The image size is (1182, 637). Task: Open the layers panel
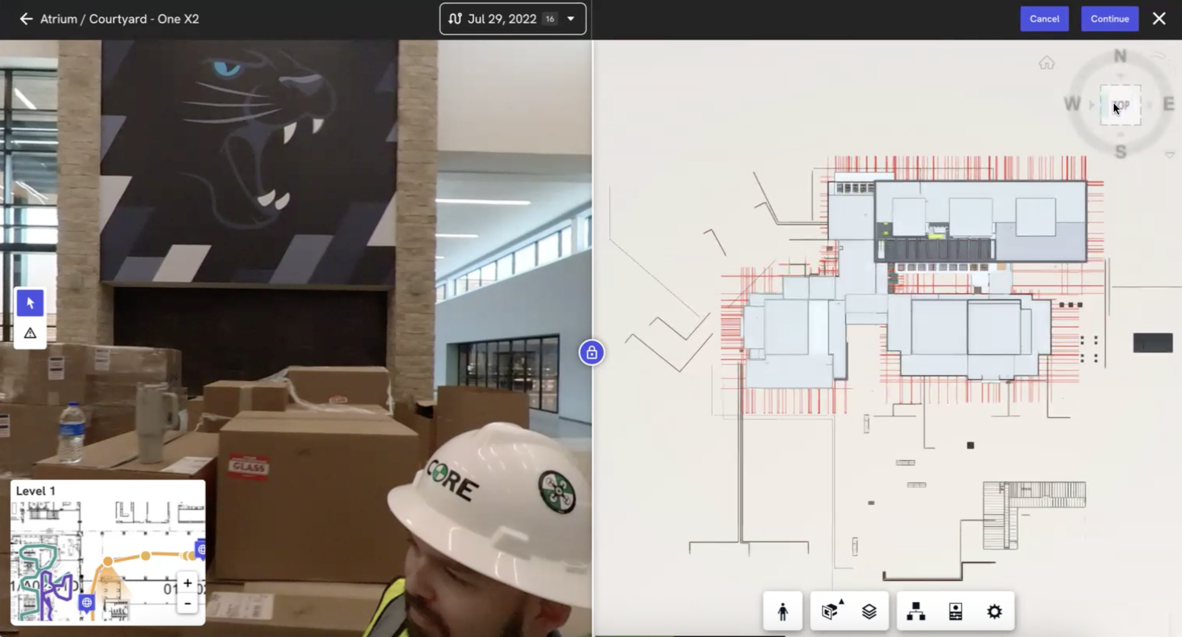click(869, 611)
